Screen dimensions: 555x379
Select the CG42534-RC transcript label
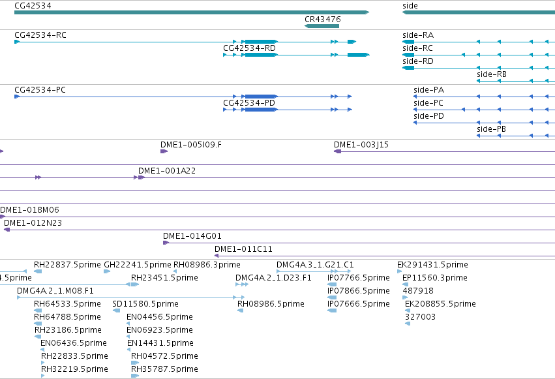pos(40,35)
